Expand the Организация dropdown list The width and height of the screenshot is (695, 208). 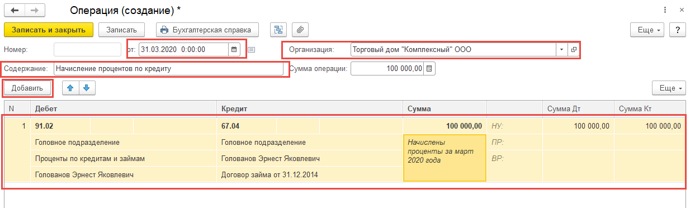coord(561,49)
